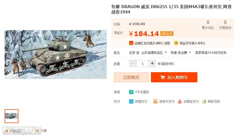Image resolution: width=238 pixels, height=137 pixels.
Task: Open the 山东淄博张店区 destination dropdown
Action: (x=154, y=53)
